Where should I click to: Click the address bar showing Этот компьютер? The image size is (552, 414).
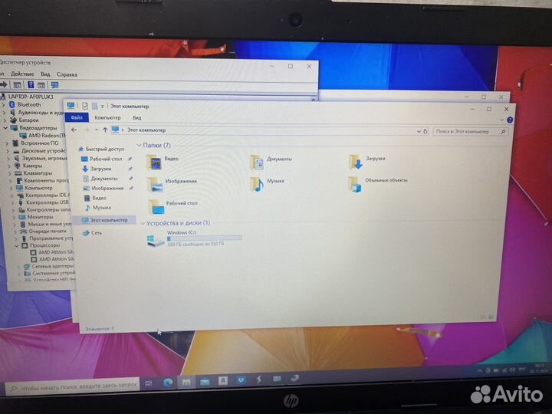(264, 130)
